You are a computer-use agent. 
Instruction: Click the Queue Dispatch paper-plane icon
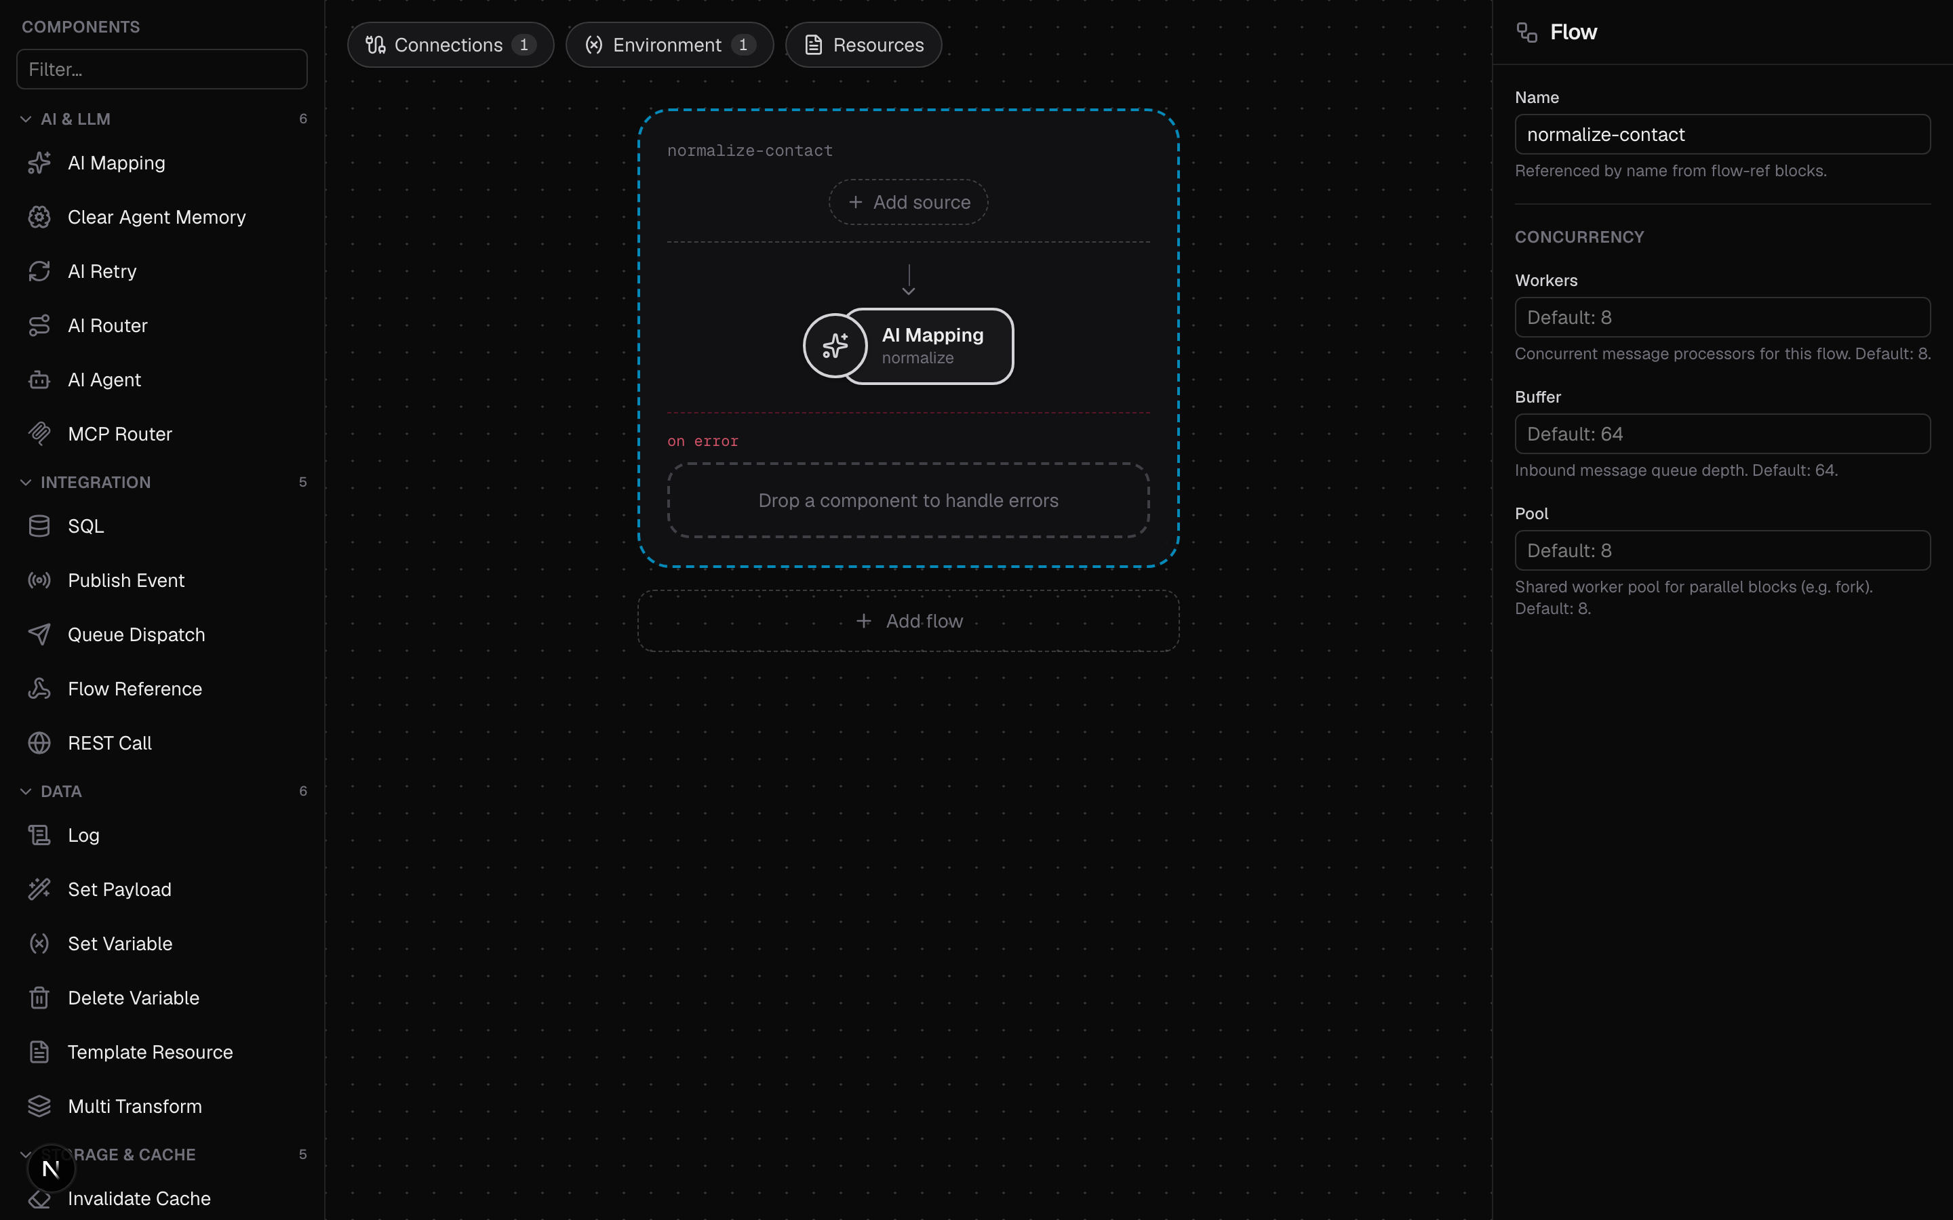(39, 634)
